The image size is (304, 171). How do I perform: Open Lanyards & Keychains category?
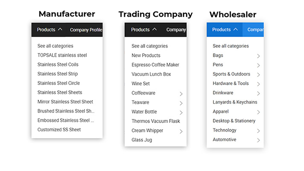[x=235, y=102]
